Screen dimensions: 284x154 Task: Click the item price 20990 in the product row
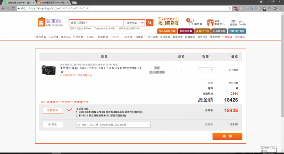233,70
